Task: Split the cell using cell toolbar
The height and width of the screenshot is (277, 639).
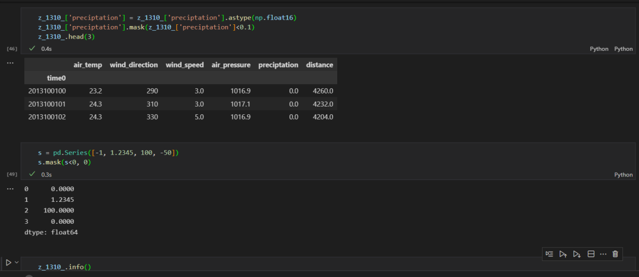Action: (x=590, y=254)
